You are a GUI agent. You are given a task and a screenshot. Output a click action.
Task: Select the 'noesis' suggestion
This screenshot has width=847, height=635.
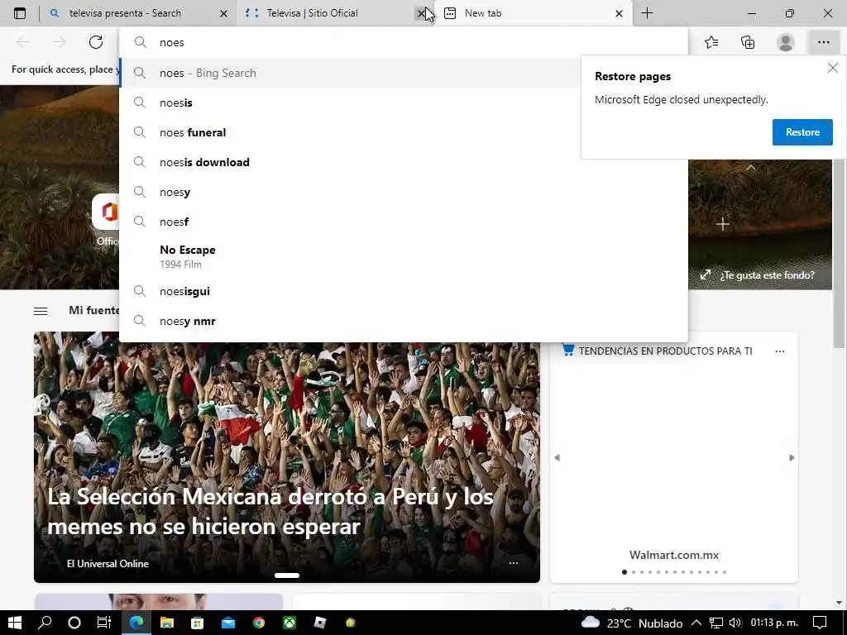pyautogui.click(x=351, y=103)
